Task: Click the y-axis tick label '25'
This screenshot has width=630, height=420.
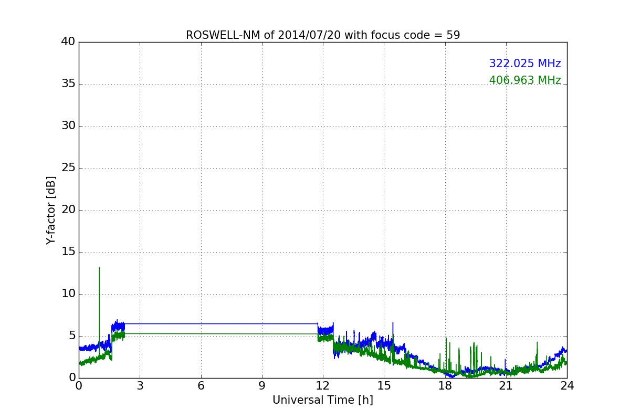Action: tap(68, 168)
